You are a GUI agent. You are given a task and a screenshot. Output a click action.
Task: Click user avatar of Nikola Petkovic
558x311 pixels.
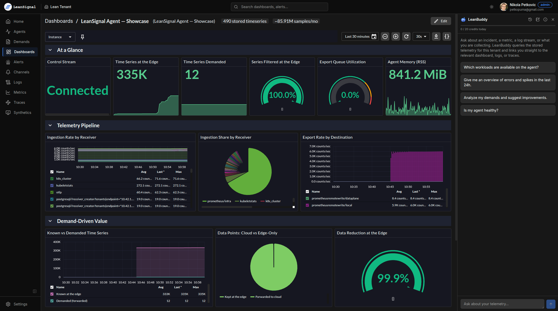504,7
